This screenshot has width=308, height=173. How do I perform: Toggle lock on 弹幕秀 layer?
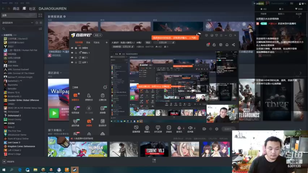(x=76, y=48)
